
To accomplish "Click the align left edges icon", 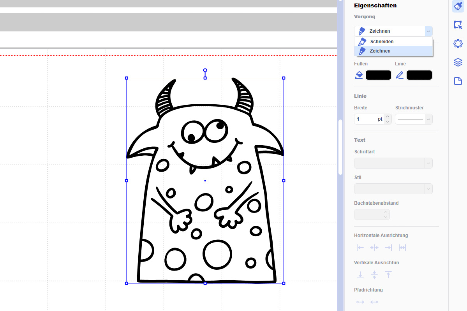I will coord(360,248).
